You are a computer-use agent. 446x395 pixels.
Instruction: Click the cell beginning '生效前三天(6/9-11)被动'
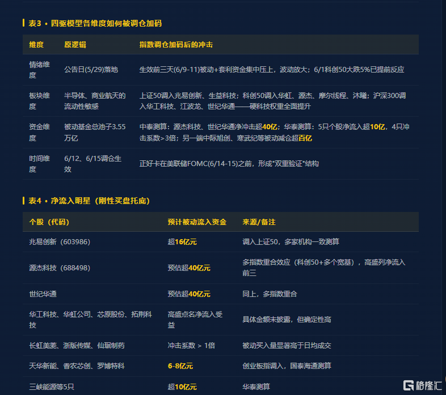pos(272,70)
